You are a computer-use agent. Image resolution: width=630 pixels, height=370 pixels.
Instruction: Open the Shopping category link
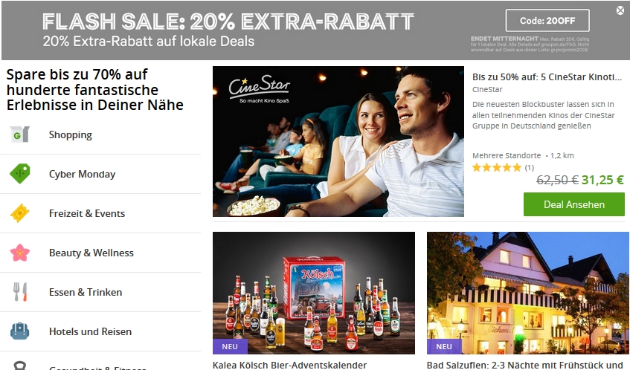[x=71, y=134]
